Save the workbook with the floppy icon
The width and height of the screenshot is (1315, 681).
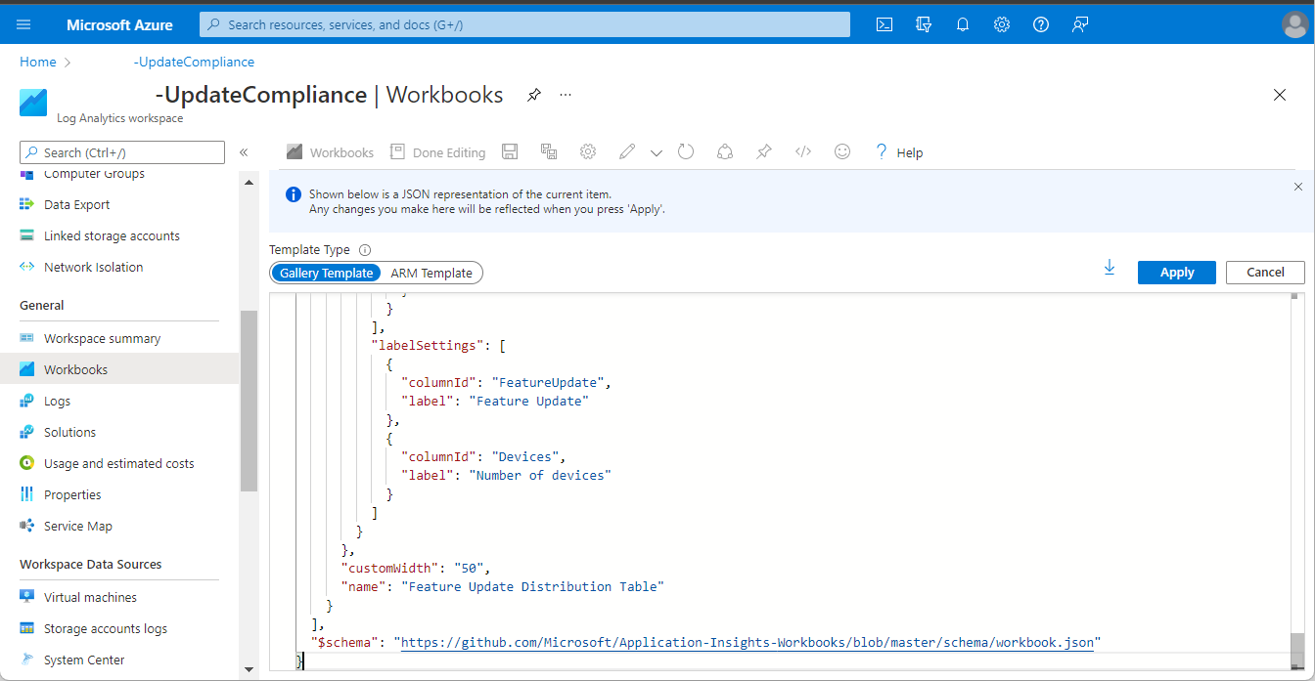[x=510, y=151]
